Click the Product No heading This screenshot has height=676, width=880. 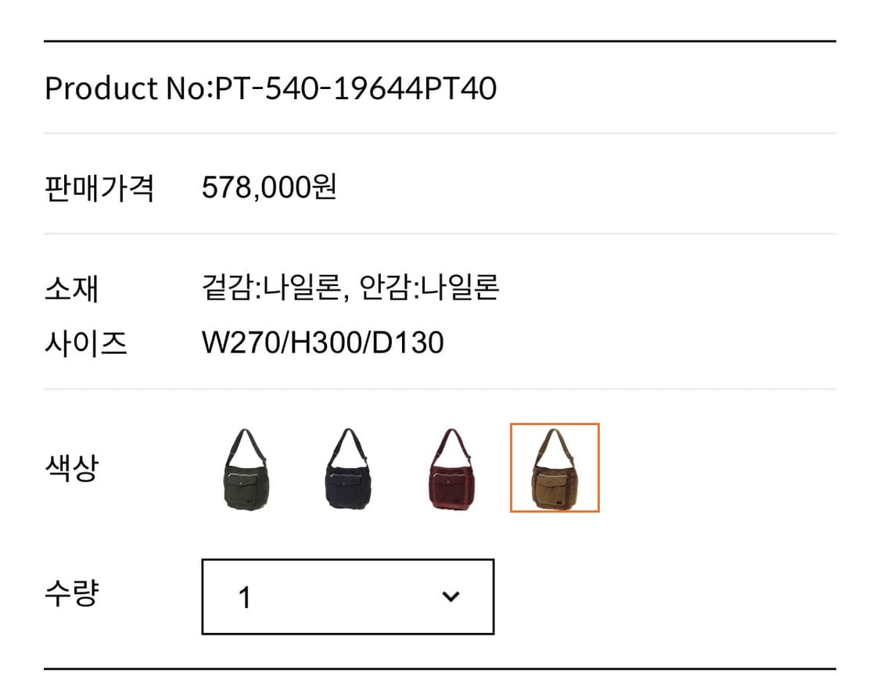(x=274, y=88)
